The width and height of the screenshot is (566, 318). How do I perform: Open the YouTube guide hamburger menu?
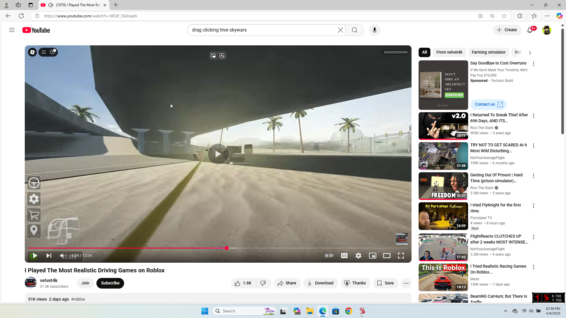[12, 30]
